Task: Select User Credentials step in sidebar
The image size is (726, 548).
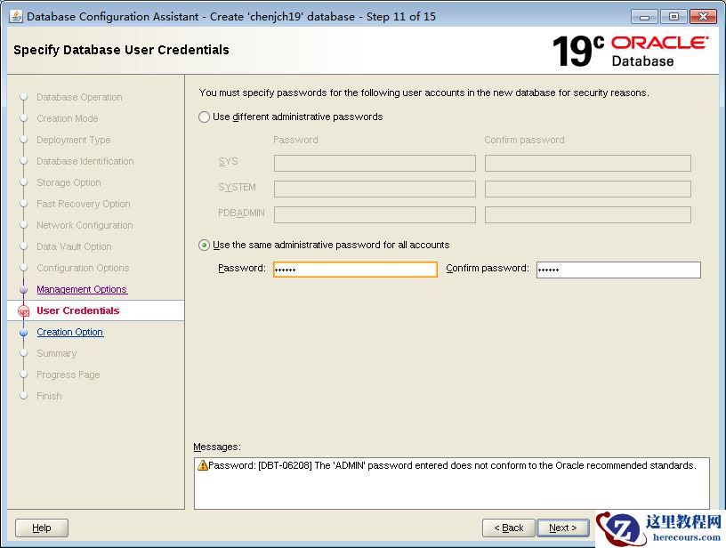Action: click(77, 310)
